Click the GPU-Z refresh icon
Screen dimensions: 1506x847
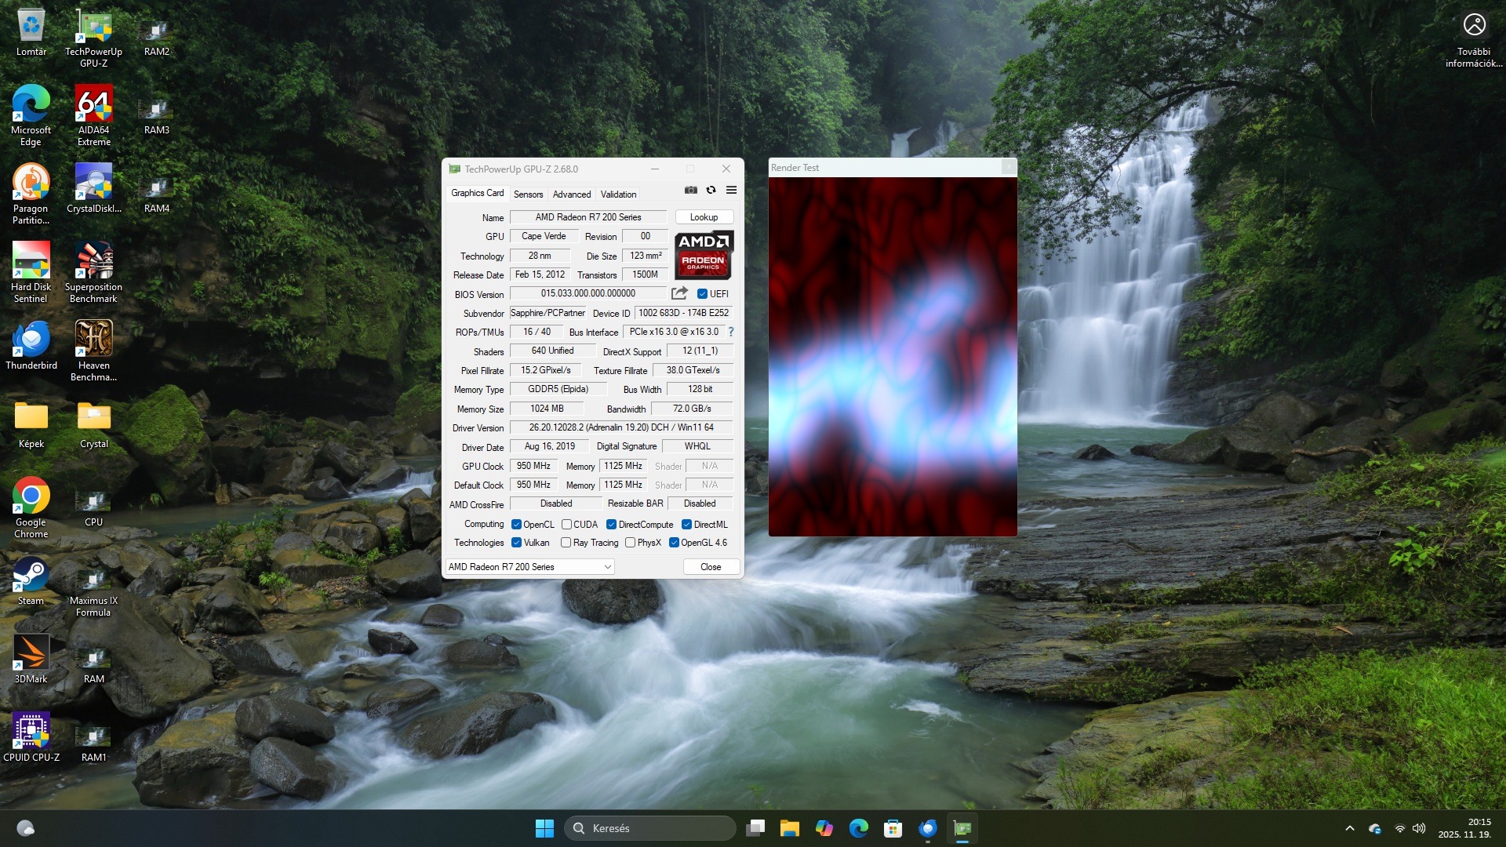[x=711, y=190]
